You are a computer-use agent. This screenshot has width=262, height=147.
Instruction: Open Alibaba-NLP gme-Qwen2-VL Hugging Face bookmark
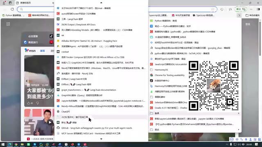(x=101, y=41)
